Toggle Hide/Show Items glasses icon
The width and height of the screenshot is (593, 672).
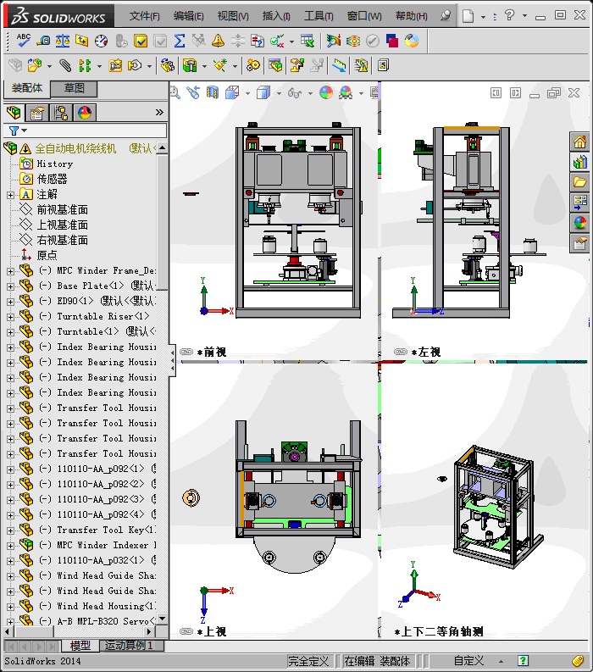point(294,92)
